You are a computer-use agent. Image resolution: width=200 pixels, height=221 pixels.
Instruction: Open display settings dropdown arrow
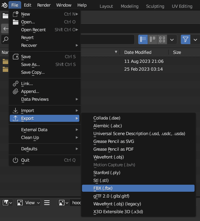point(172,39)
